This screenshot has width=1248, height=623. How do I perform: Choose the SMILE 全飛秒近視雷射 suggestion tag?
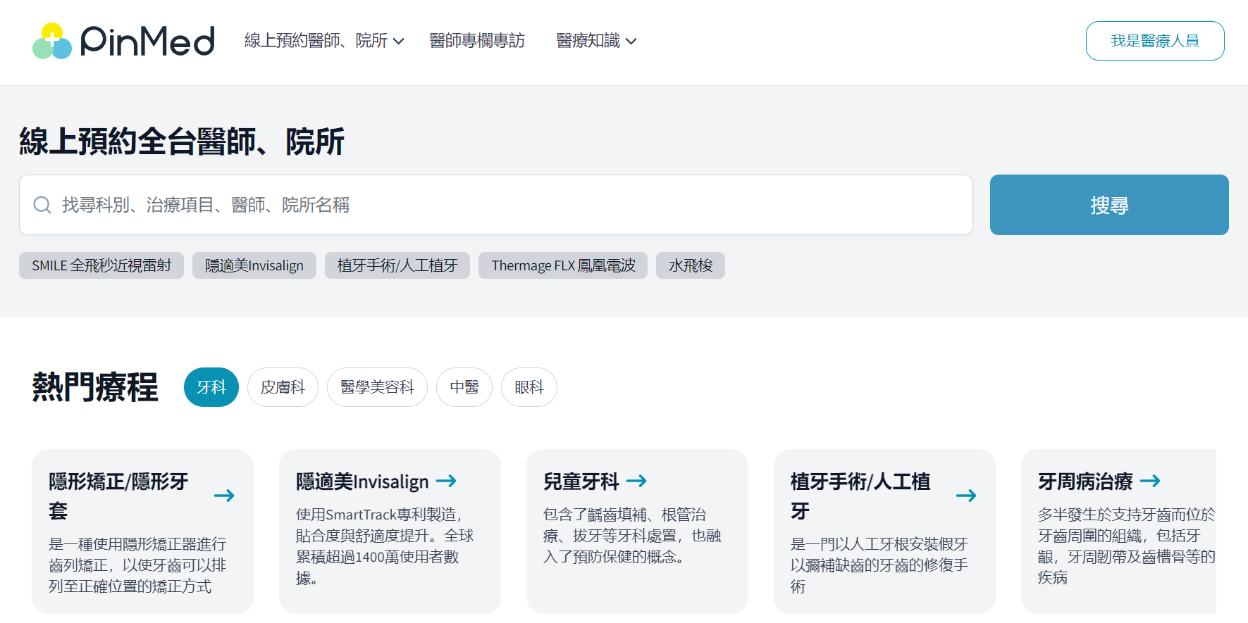101,265
